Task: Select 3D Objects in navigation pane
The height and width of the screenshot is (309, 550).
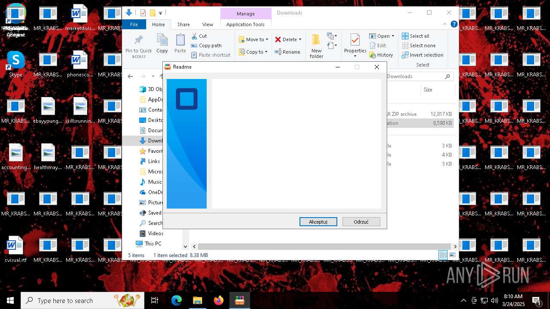Action: (x=151, y=89)
